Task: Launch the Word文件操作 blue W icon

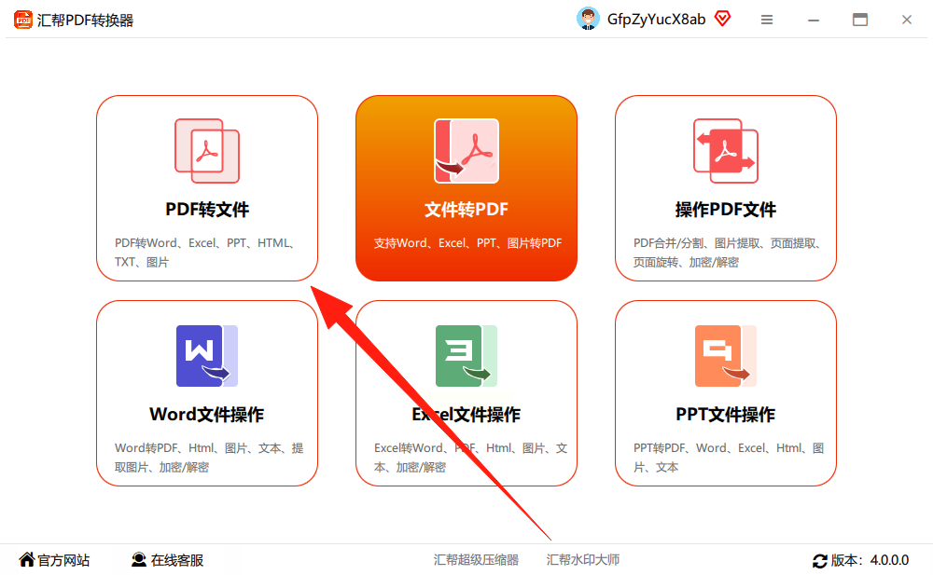Action: [x=207, y=356]
